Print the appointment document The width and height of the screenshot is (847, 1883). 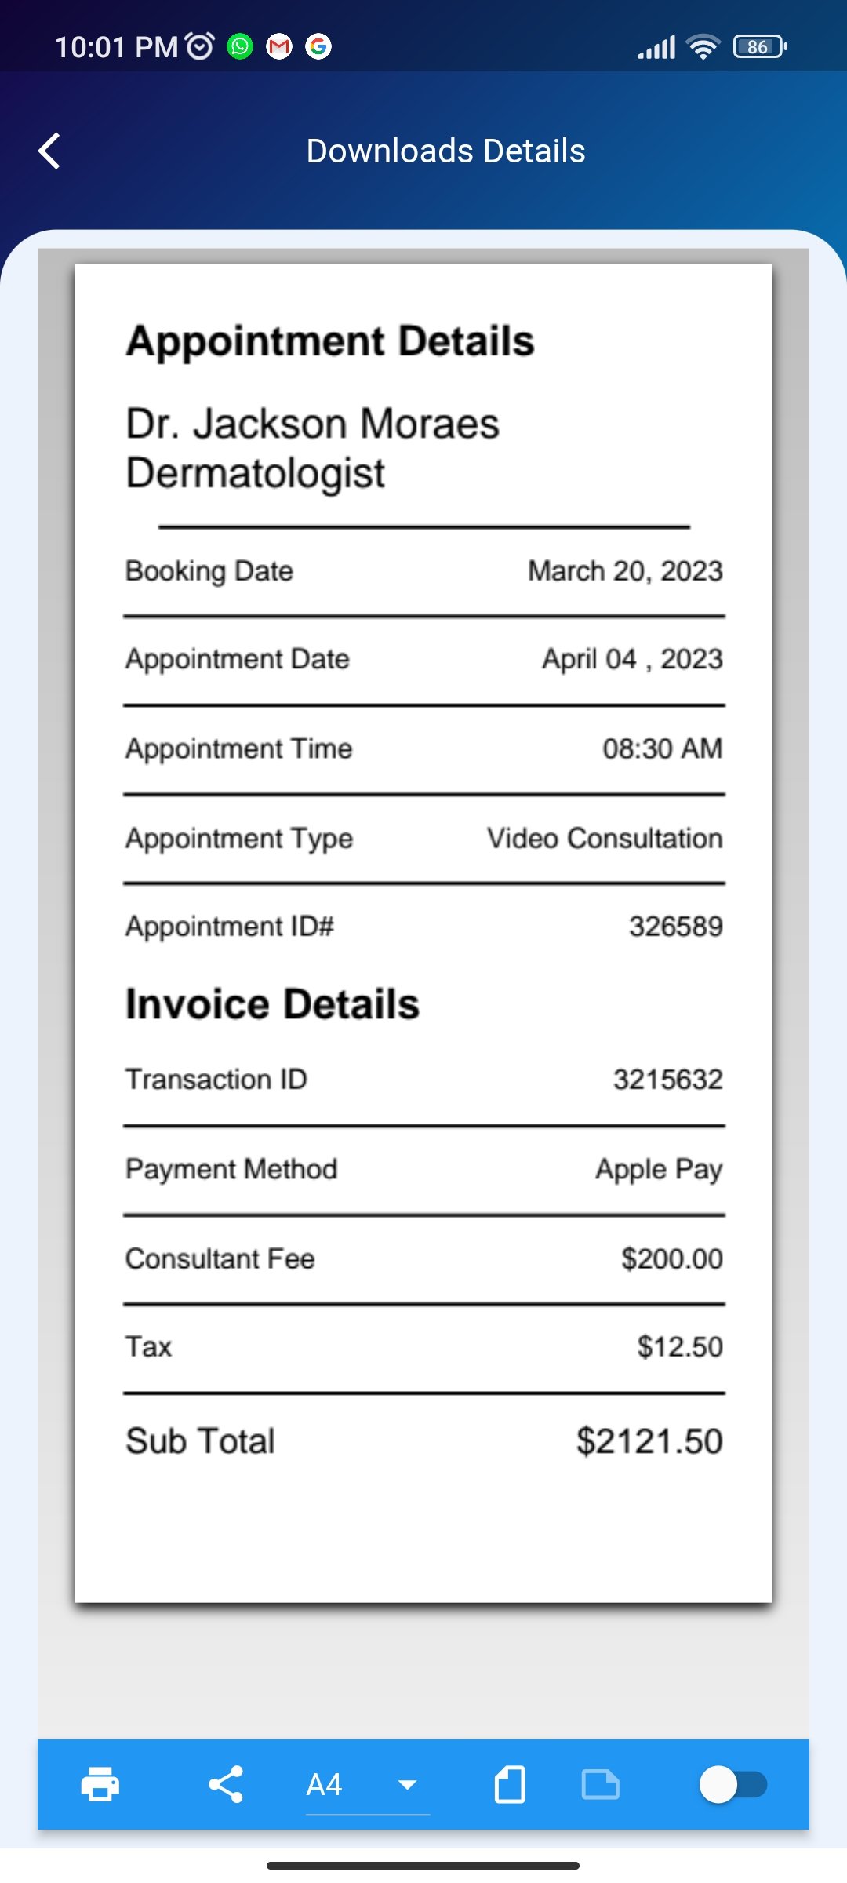click(100, 1784)
